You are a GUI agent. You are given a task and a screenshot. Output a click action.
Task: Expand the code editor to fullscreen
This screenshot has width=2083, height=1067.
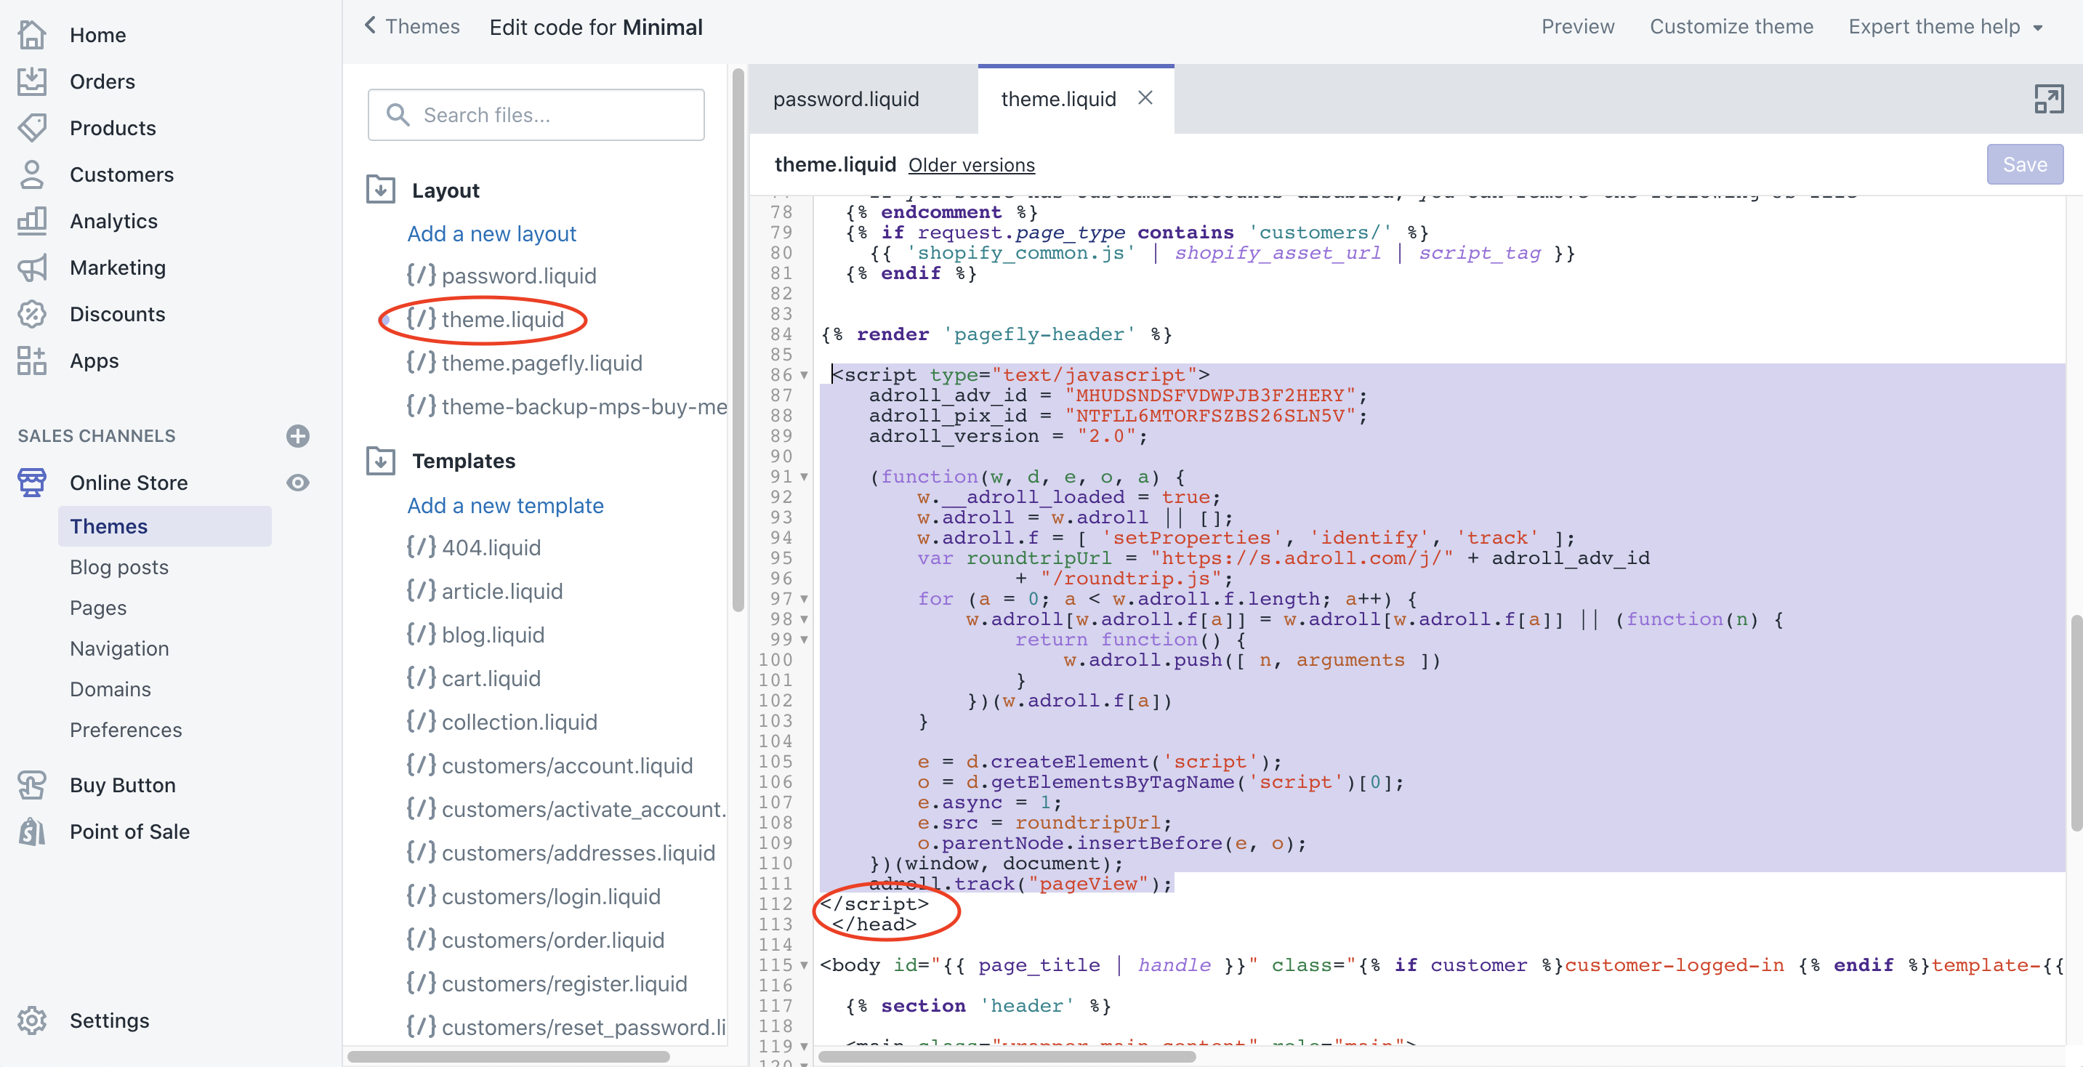click(2048, 99)
